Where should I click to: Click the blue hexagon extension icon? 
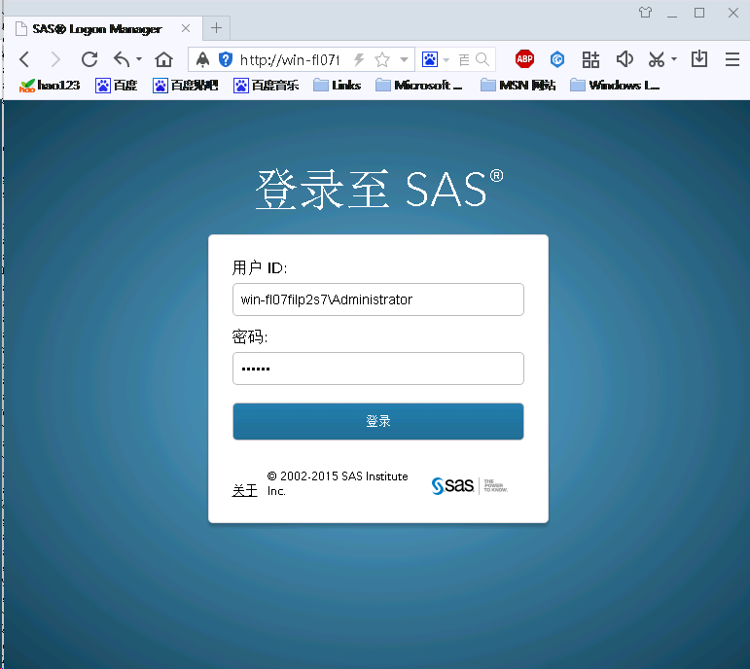557,59
